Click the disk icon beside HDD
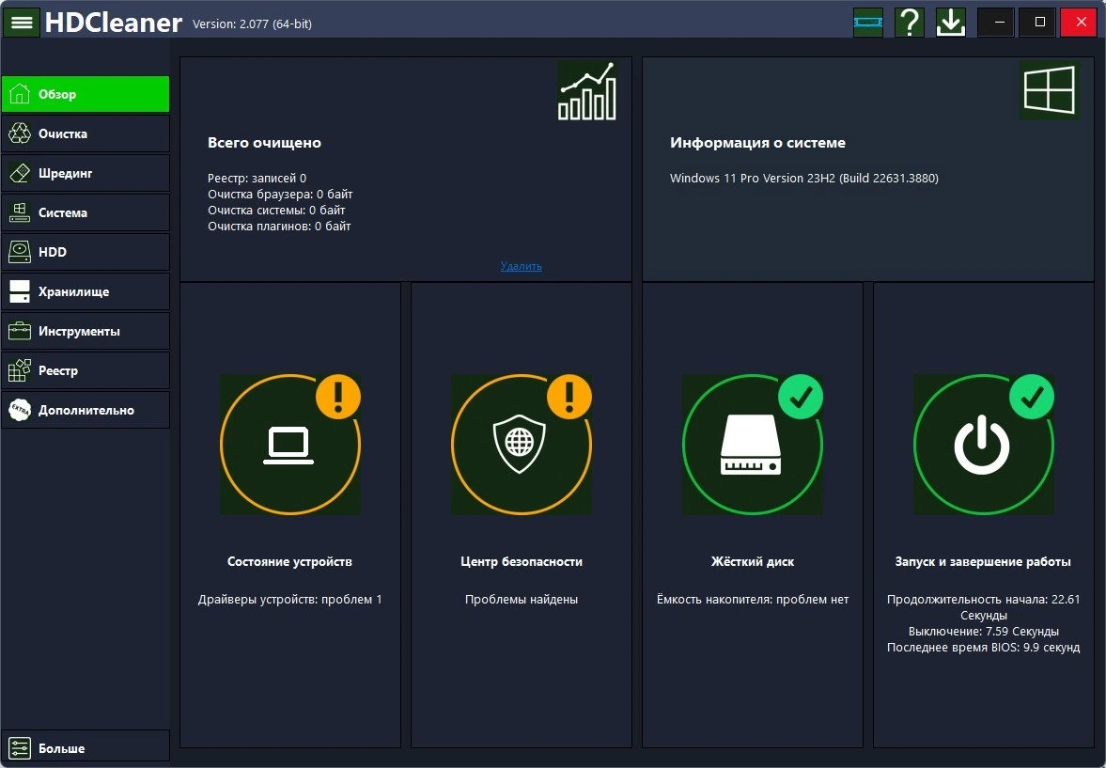The width and height of the screenshot is (1106, 768). click(x=20, y=252)
